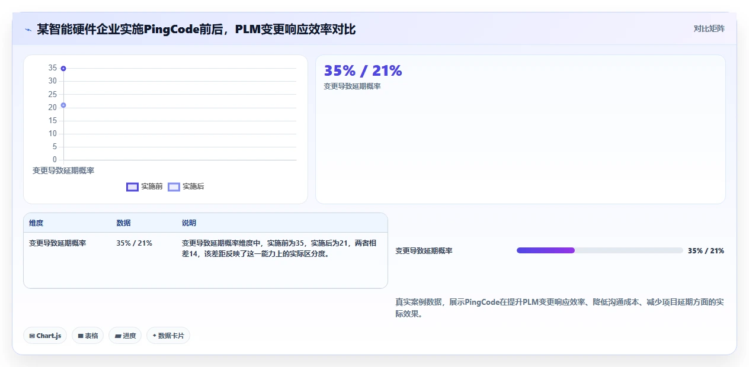Screen dimensions: 749x367
Task: Click the 维度 column header
Action: 36,223
